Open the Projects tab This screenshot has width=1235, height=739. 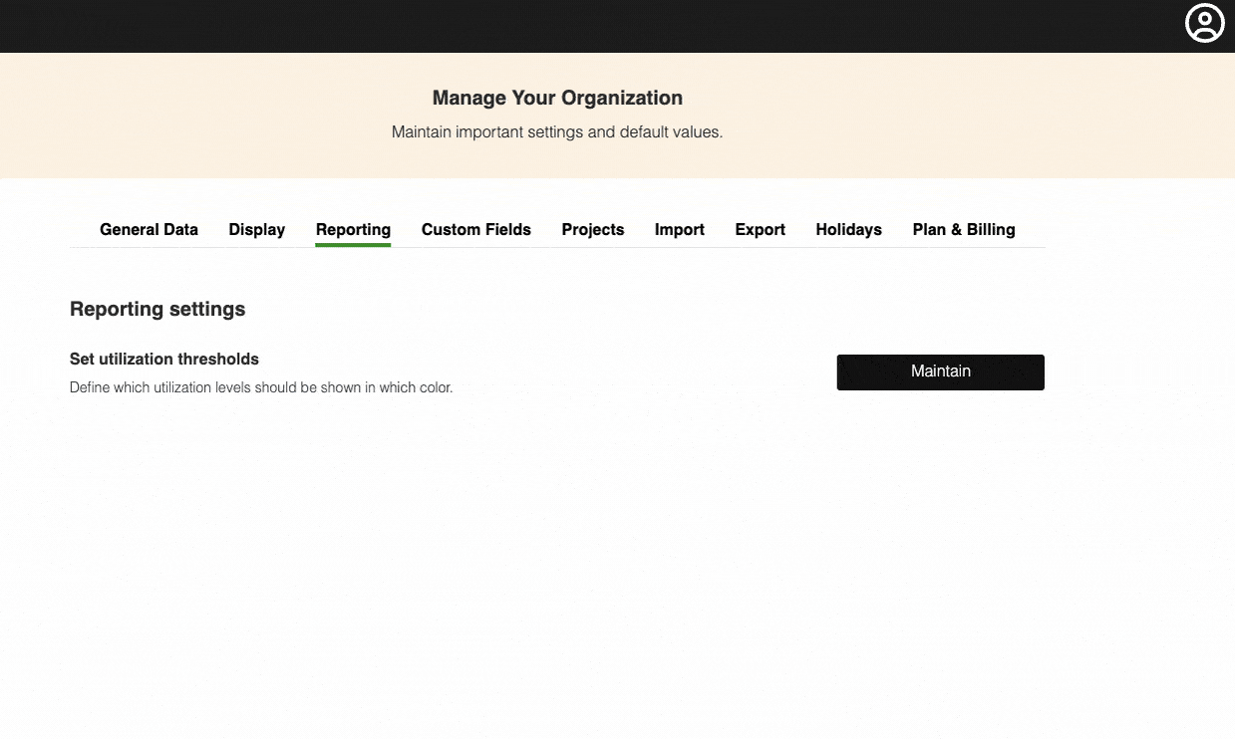(592, 230)
